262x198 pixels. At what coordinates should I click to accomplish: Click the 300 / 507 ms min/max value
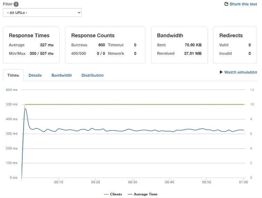point(42,53)
